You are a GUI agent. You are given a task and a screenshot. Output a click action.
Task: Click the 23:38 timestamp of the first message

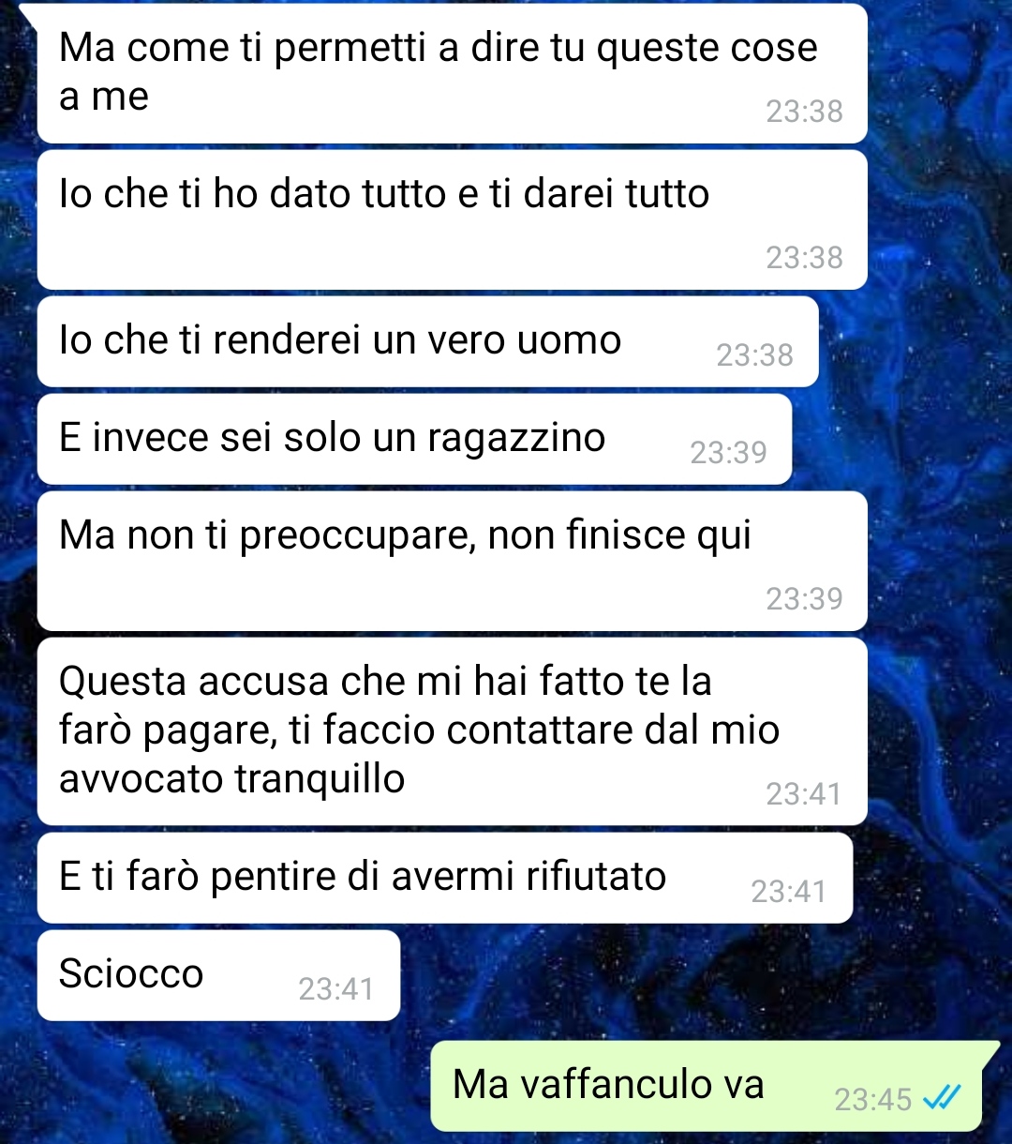coord(804,111)
